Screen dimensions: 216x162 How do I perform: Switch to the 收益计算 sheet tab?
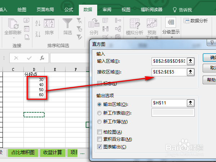(53, 153)
